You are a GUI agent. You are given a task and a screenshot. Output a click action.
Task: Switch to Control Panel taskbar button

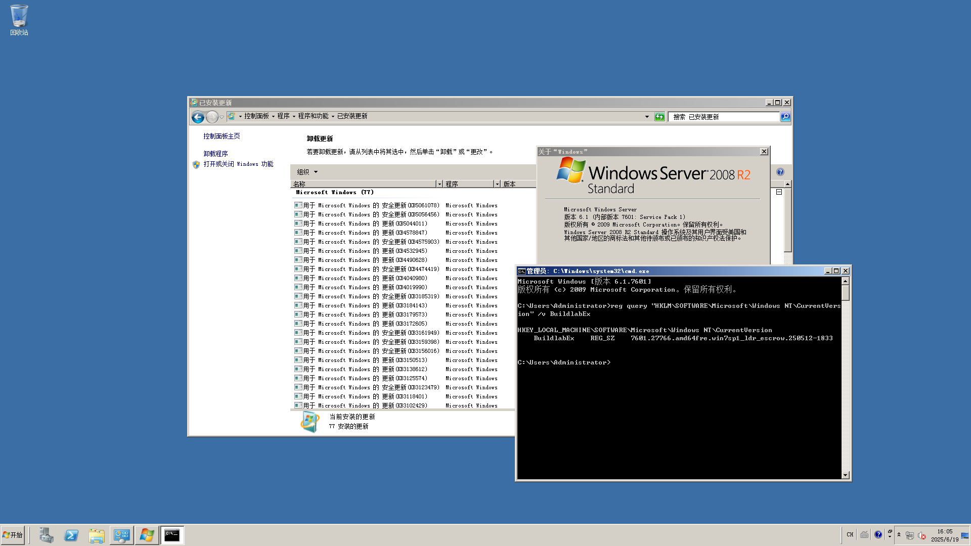[121, 535]
